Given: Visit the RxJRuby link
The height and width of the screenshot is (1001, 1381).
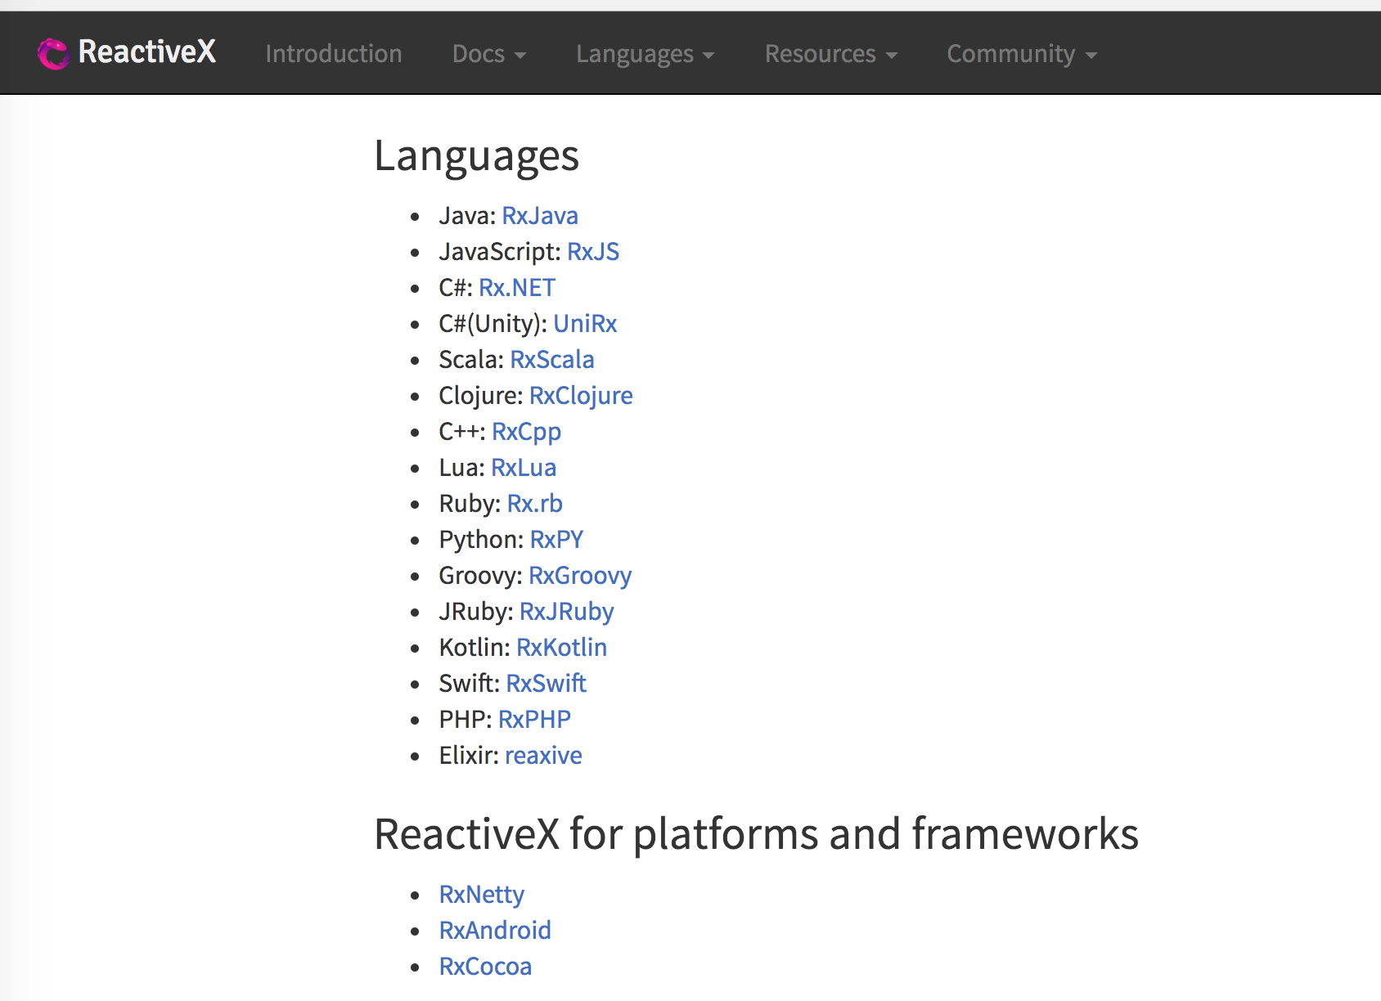Looking at the screenshot, I should tap(567, 612).
